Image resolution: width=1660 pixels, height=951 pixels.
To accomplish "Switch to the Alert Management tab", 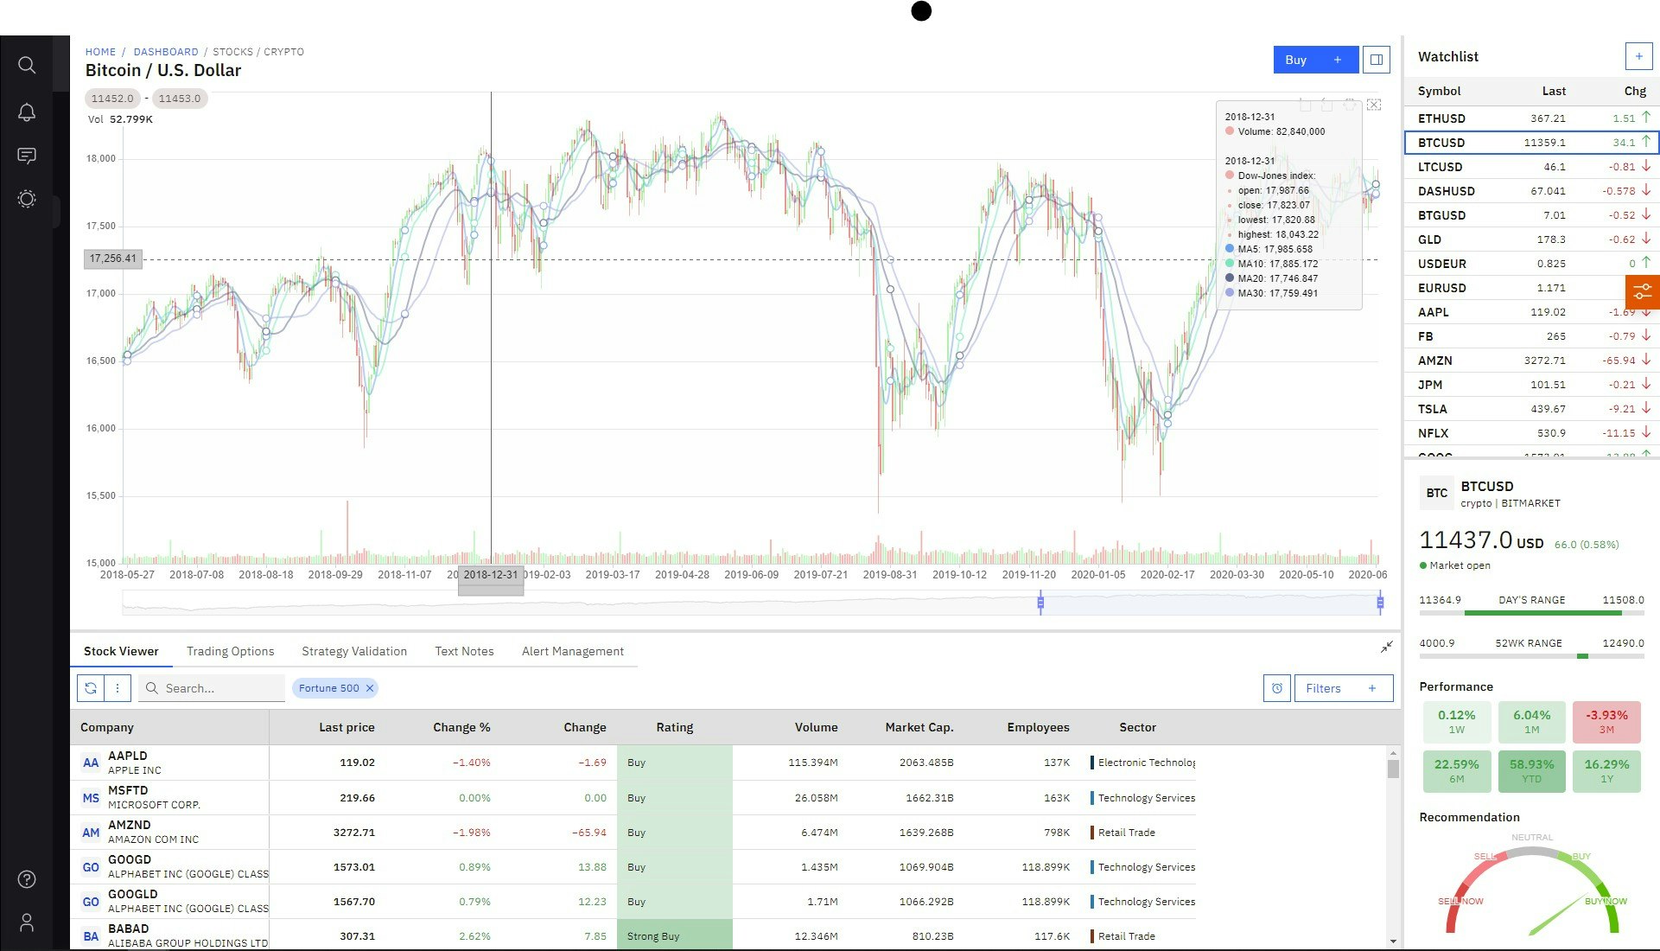I will (572, 651).
